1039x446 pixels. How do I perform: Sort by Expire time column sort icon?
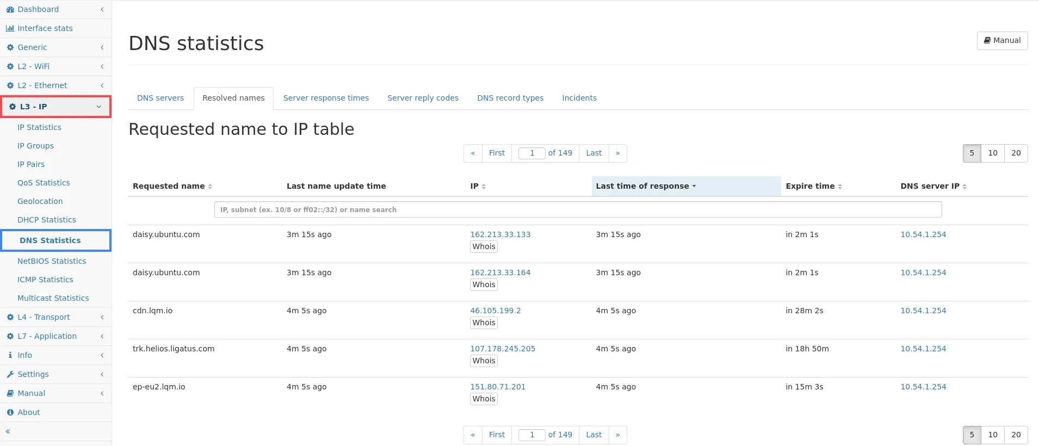point(840,187)
